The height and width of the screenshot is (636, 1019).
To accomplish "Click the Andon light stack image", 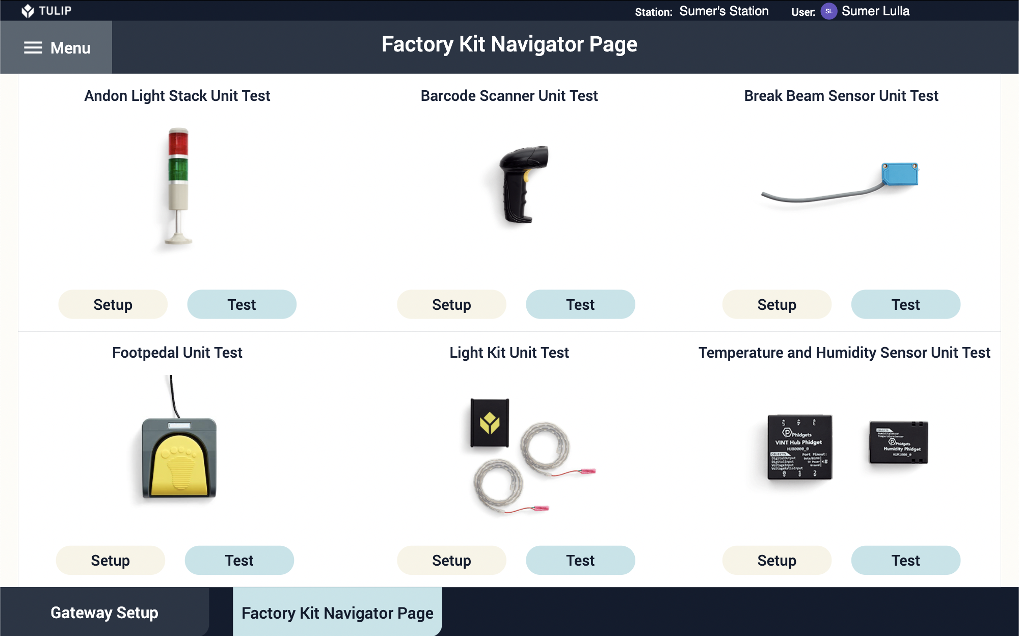I will 178,187.
